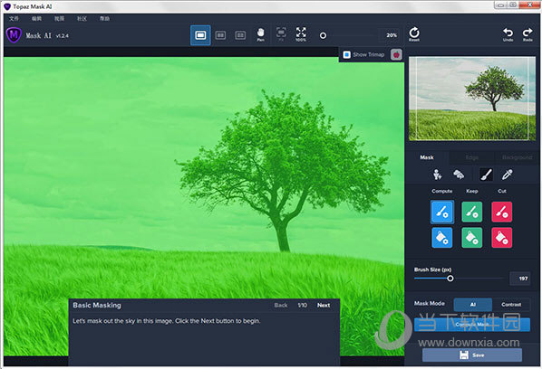Select the red Cut brush
The height and width of the screenshot is (369, 542).
pos(502,212)
